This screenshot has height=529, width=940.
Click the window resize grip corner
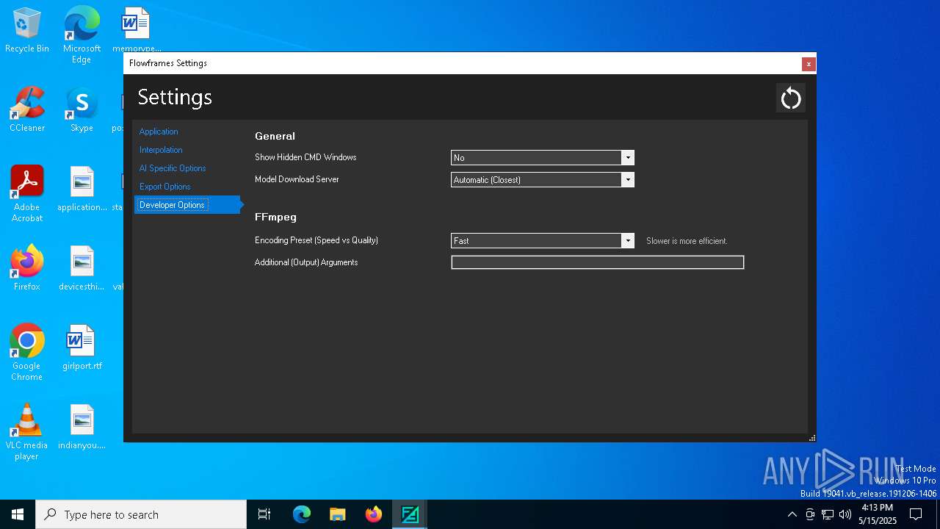[811, 438]
